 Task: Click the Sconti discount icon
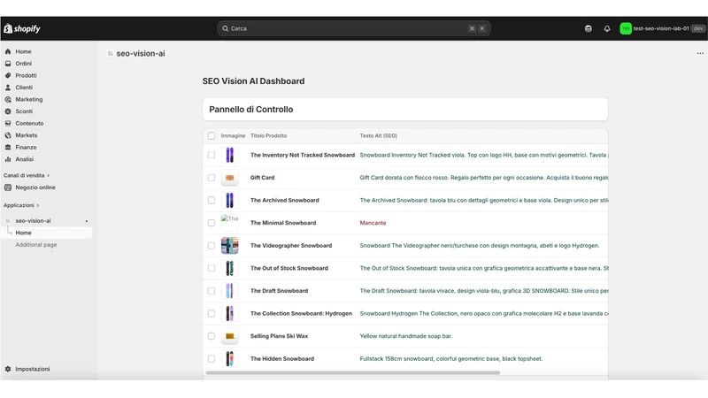8,111
